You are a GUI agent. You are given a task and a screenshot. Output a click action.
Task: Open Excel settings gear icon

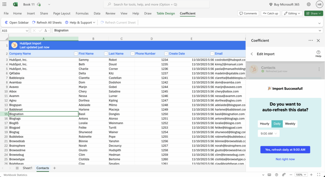pyautogui.click(x=308, y=4)
